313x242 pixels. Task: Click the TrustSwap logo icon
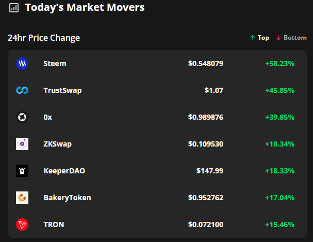[22, 90]
